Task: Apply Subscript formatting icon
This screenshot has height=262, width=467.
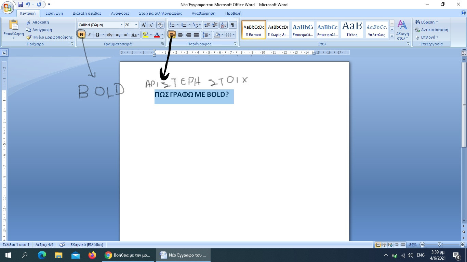Action: coord(118,35)
